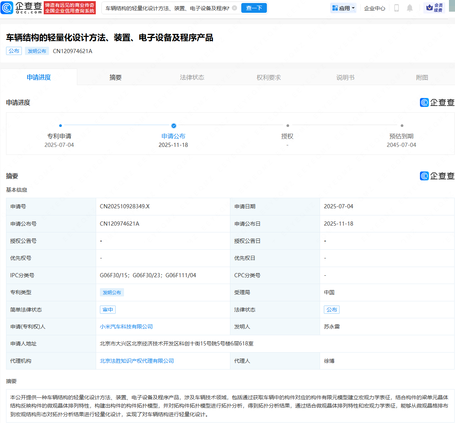Expand the 应用 dropdown menu

343,8
